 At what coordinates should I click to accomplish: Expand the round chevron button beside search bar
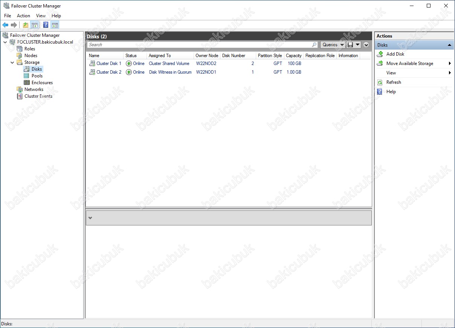[x=366, y=45]
